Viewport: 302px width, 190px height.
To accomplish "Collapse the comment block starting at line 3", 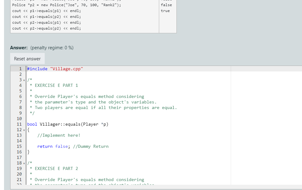I will (x=24, y=79).
